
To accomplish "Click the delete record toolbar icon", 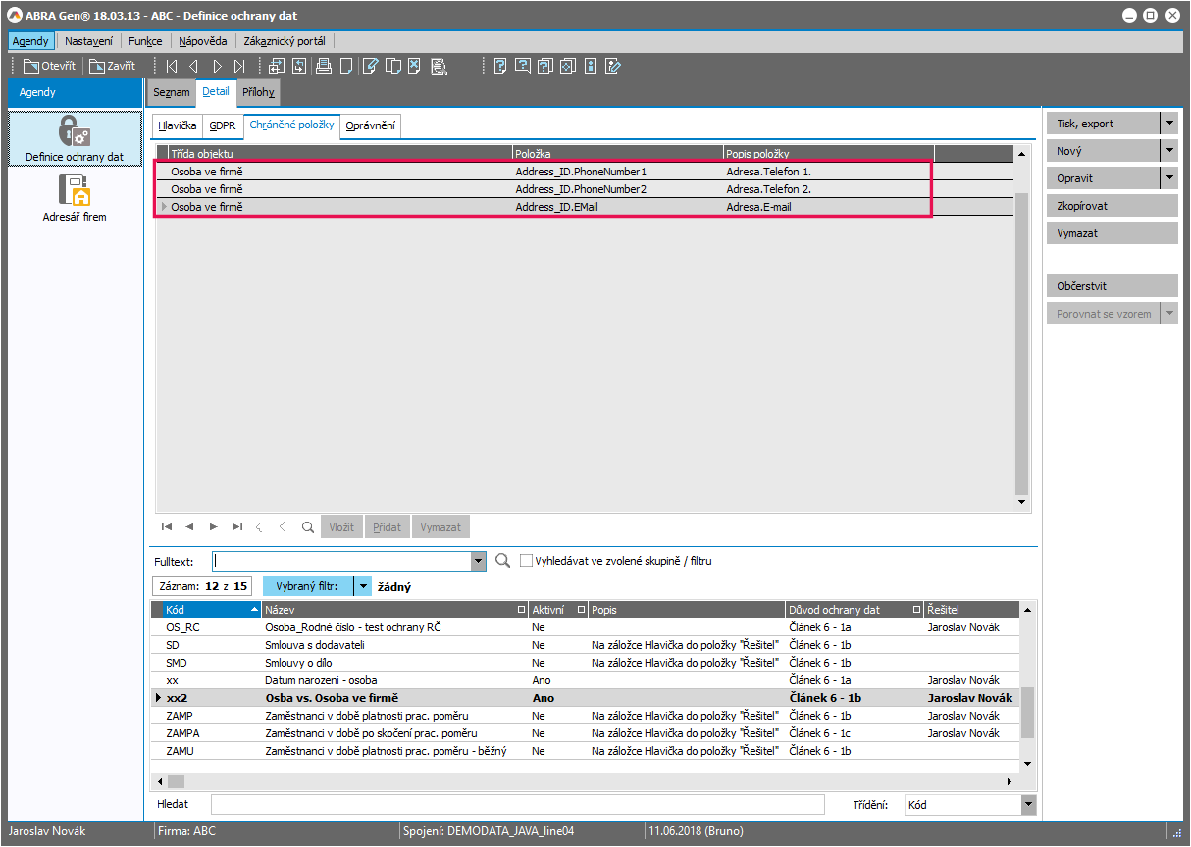I will [x=415, y=67].
